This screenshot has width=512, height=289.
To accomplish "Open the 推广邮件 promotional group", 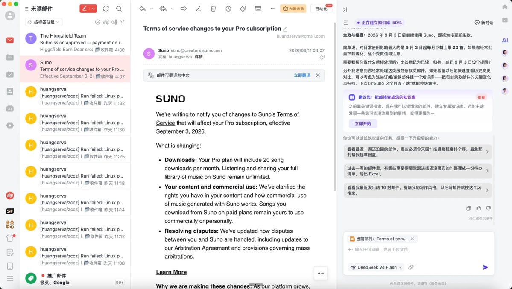I will (75, 279).
